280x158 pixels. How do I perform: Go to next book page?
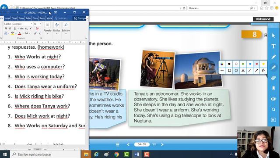(162, 144)
